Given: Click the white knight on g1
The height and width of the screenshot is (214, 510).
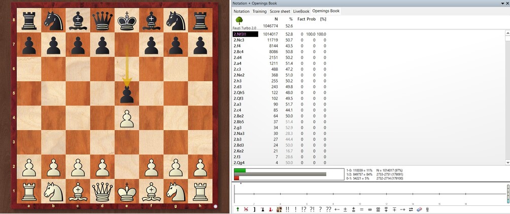Looking at the screenshot, I should click(176, 191).
